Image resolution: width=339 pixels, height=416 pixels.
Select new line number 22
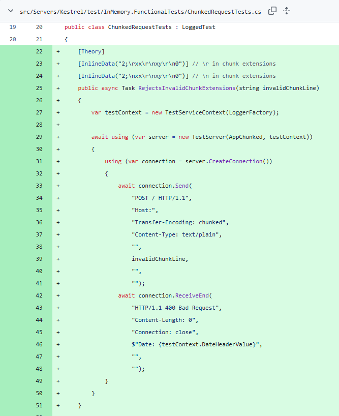[39, 51]
